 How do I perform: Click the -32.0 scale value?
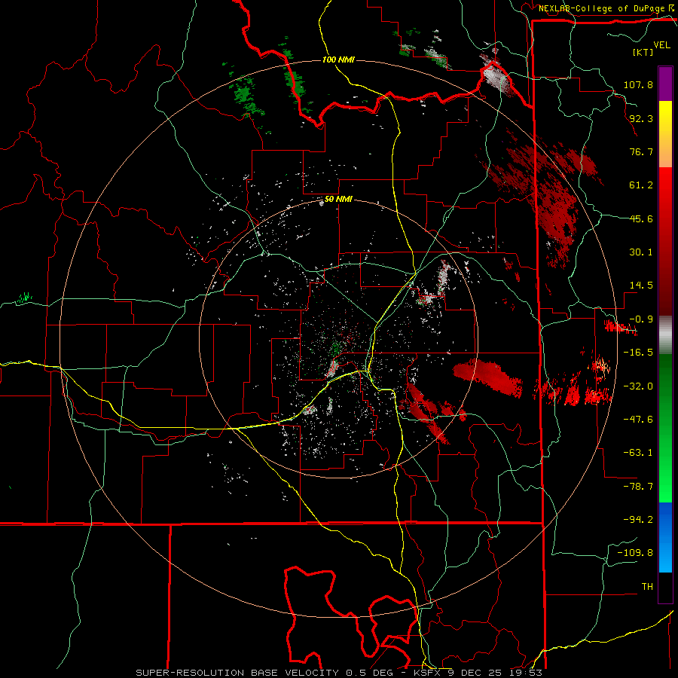pos(638,386)
